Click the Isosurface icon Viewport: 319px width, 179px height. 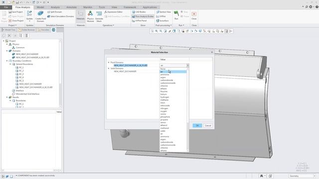tap(158, 21)
